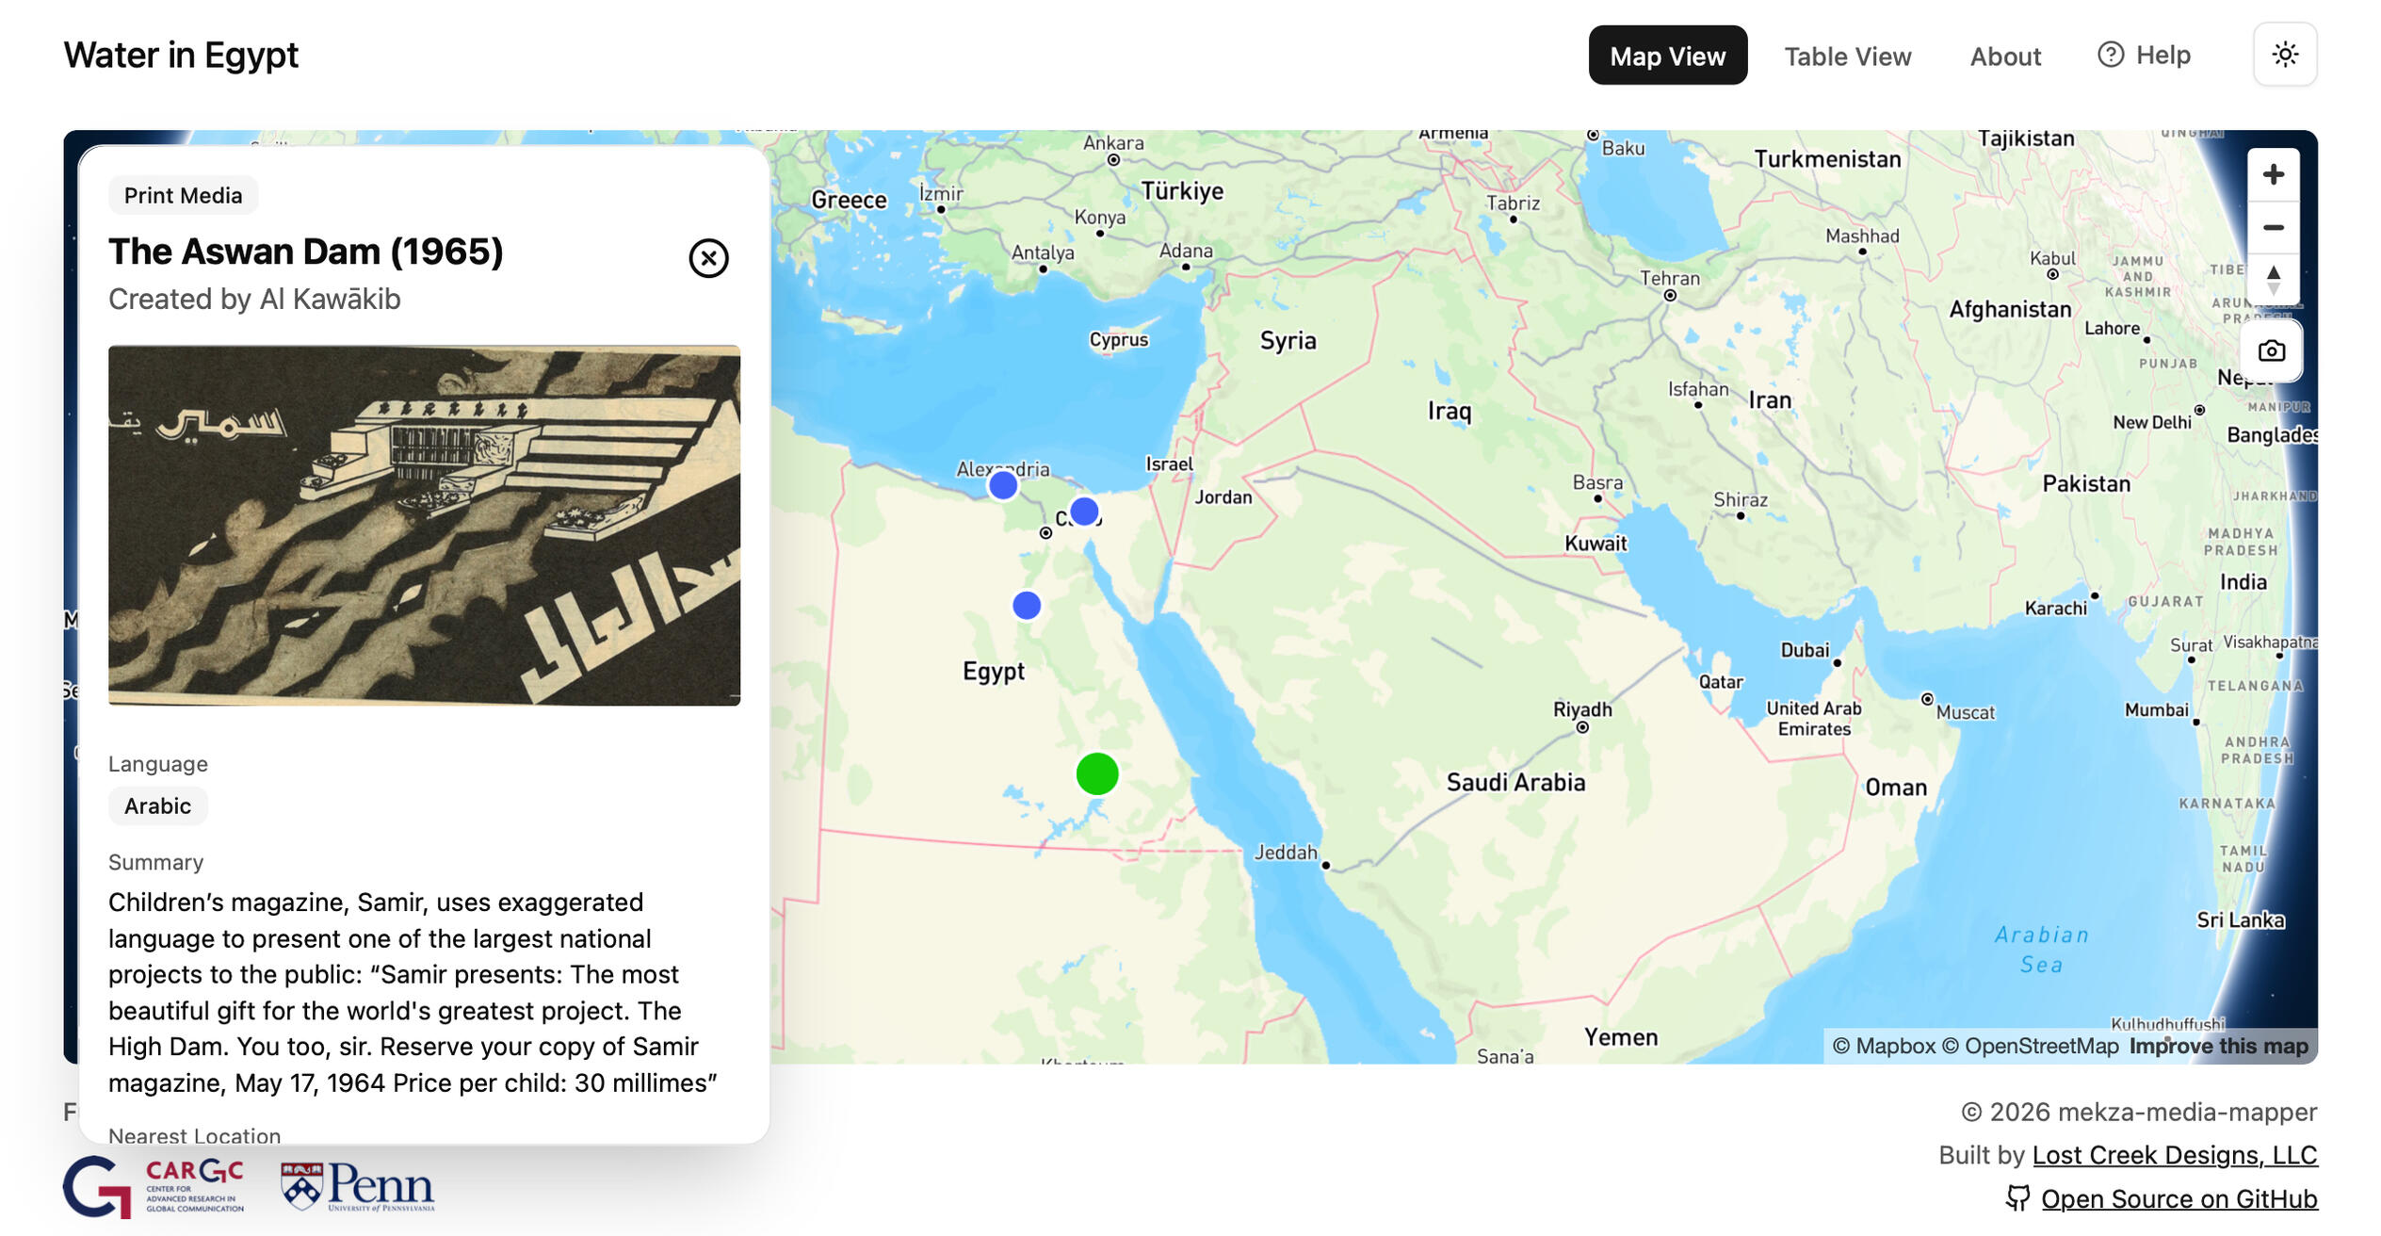Open Help via the question mark icon
Screen dimensions: 2381x1236
click(2112, 55)
